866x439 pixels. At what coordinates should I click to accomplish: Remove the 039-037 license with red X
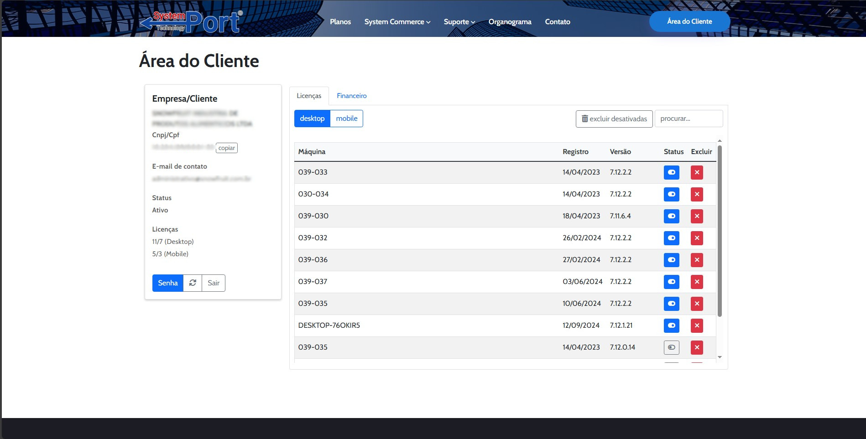click(x=697, y=282)
